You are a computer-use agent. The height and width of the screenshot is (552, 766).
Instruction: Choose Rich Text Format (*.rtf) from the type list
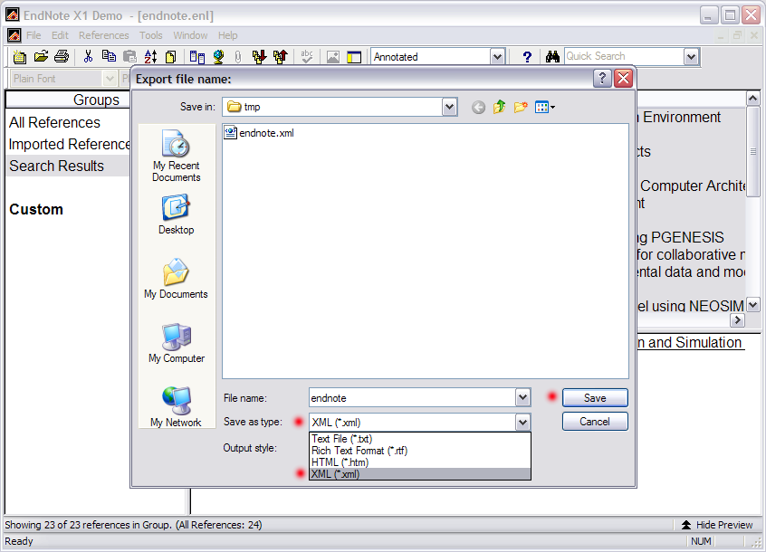point(348,451)
